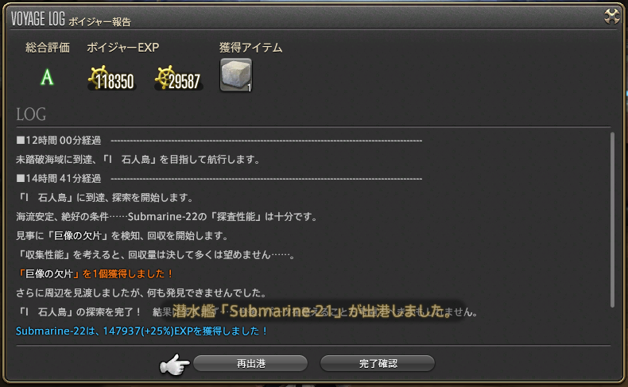Select the 14時間 41分経過 log header

pos(59,179)
